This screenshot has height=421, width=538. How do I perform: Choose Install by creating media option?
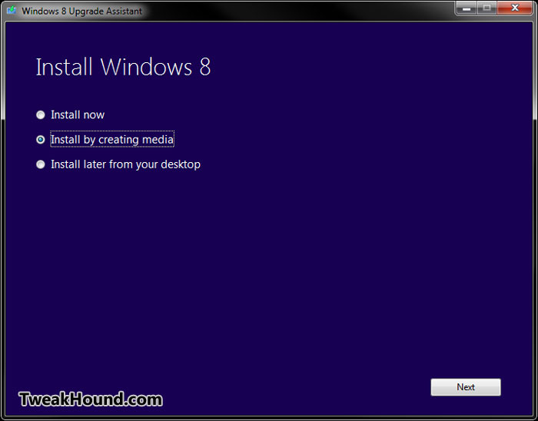point(41,140)
